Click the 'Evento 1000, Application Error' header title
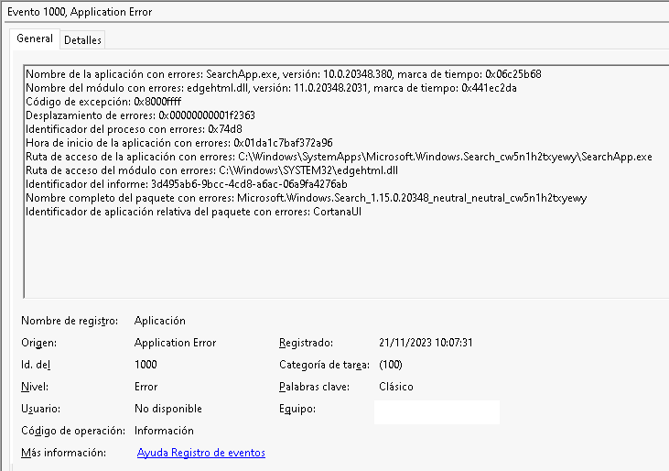The height and width of the screenshot is (471, 669). click(80, 12)
